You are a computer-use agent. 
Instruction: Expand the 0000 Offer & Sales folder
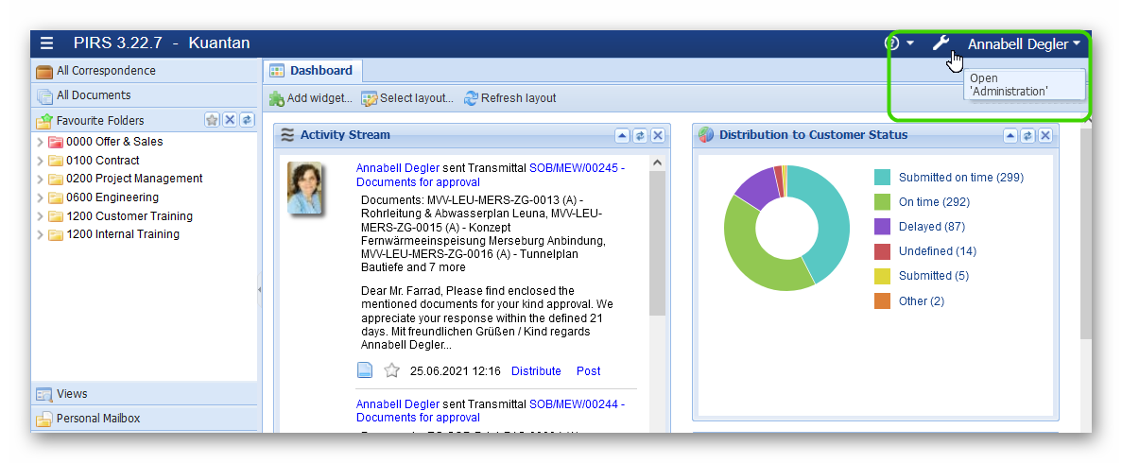[40, 142]
